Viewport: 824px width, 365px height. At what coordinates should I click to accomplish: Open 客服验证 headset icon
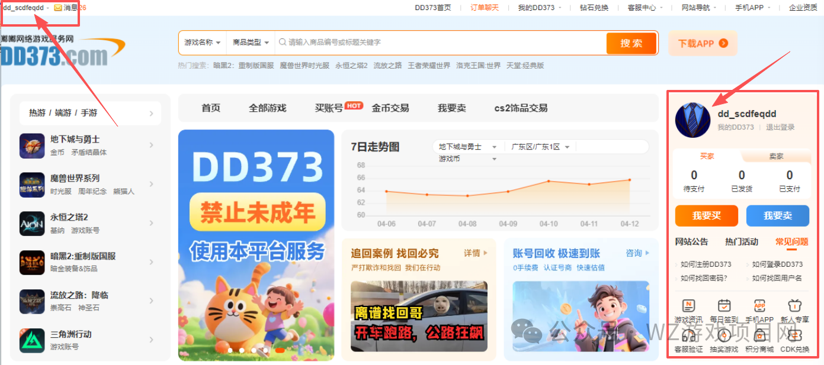(x=688, y=334)
